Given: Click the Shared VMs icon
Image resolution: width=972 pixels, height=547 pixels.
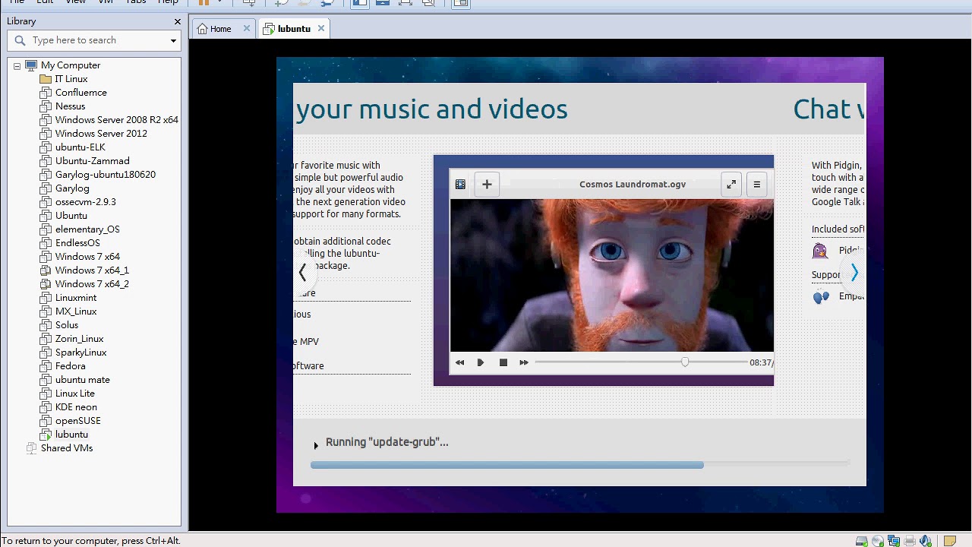Looking at the screenshot, I should pos(31,448).
